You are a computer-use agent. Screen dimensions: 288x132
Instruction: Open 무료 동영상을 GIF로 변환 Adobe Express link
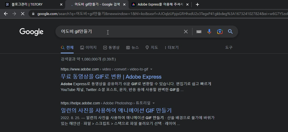tap(111, 77)
